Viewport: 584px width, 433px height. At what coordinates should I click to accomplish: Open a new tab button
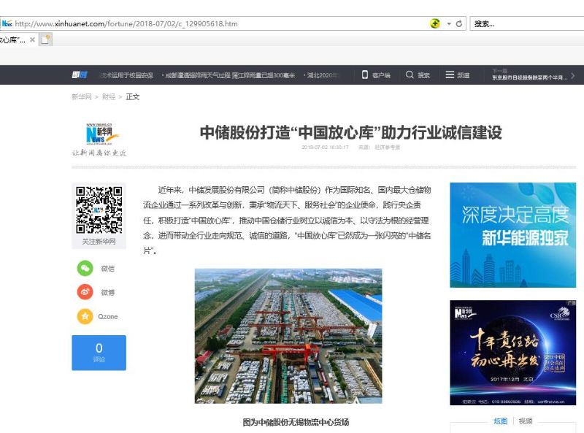click(x=45, y=39)
